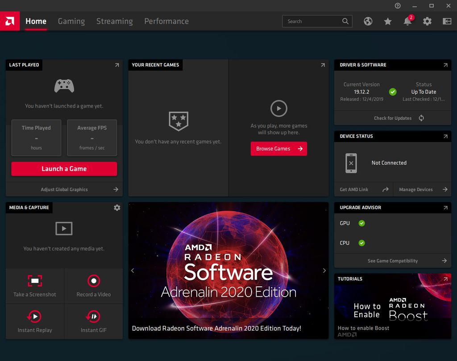Click the media play placeholder icon

click(64, 228)
